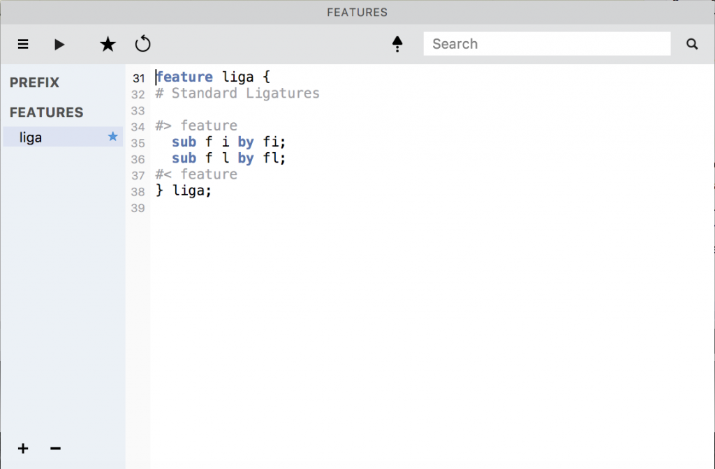Select the PREFIX section in sidebar
Screen dimensions: 715x469
(x=35, y=82)
